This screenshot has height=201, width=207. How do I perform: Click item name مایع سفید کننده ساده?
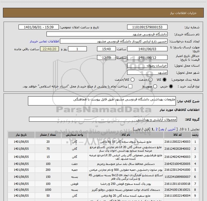pos(126,196)
